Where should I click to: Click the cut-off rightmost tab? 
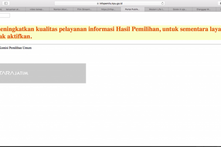219,9
